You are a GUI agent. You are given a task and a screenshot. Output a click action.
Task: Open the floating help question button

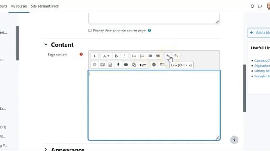pyautogui.click(x=234, y=140)
